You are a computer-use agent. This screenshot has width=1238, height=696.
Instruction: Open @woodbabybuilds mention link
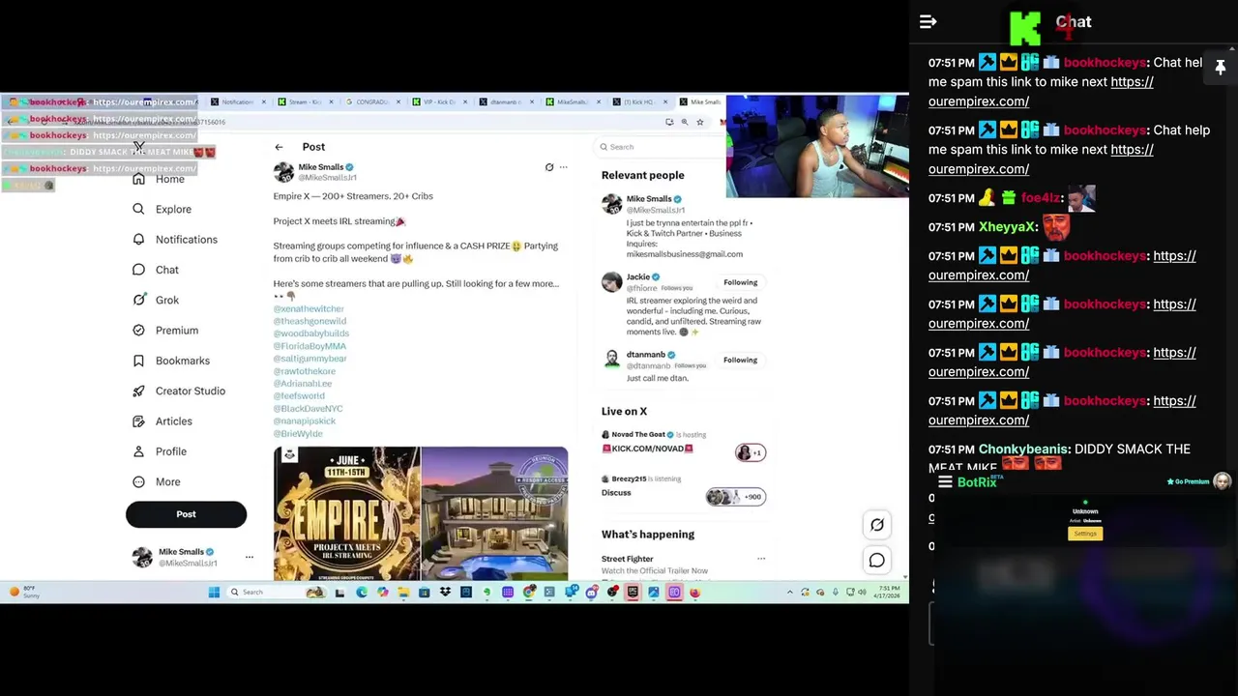311,333
